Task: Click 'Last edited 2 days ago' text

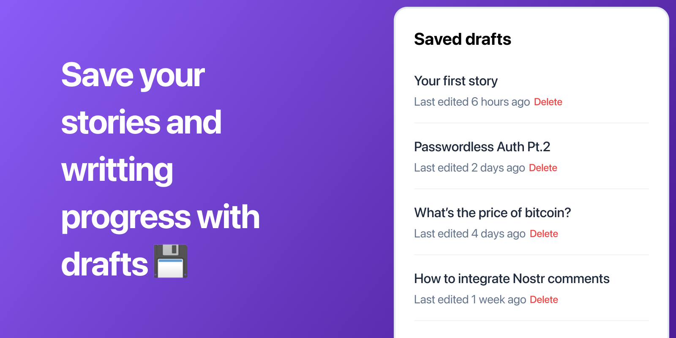Action: tap(469, 168)
